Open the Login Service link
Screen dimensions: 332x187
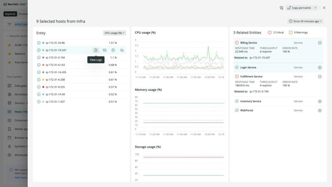point(248,67)
